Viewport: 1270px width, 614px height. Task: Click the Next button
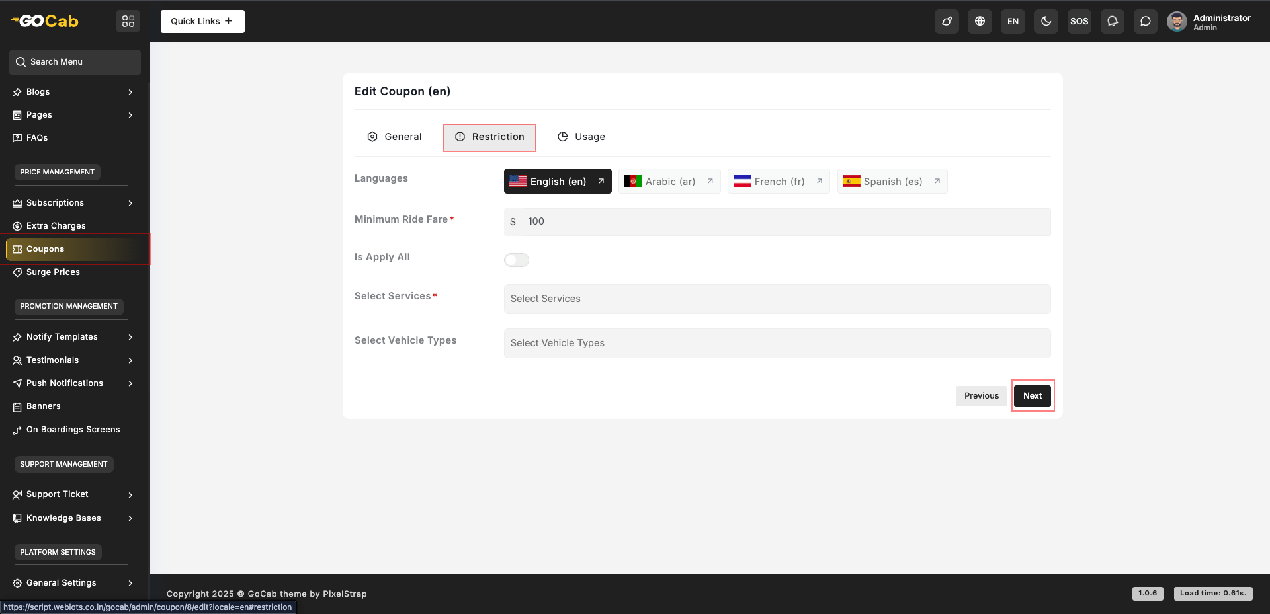(x=1032, y=396)
